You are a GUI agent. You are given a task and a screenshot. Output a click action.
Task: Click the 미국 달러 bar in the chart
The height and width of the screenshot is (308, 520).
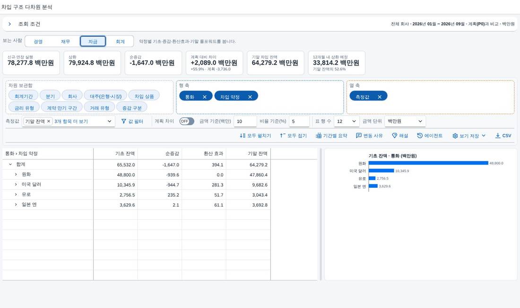(x=381, y=171)
